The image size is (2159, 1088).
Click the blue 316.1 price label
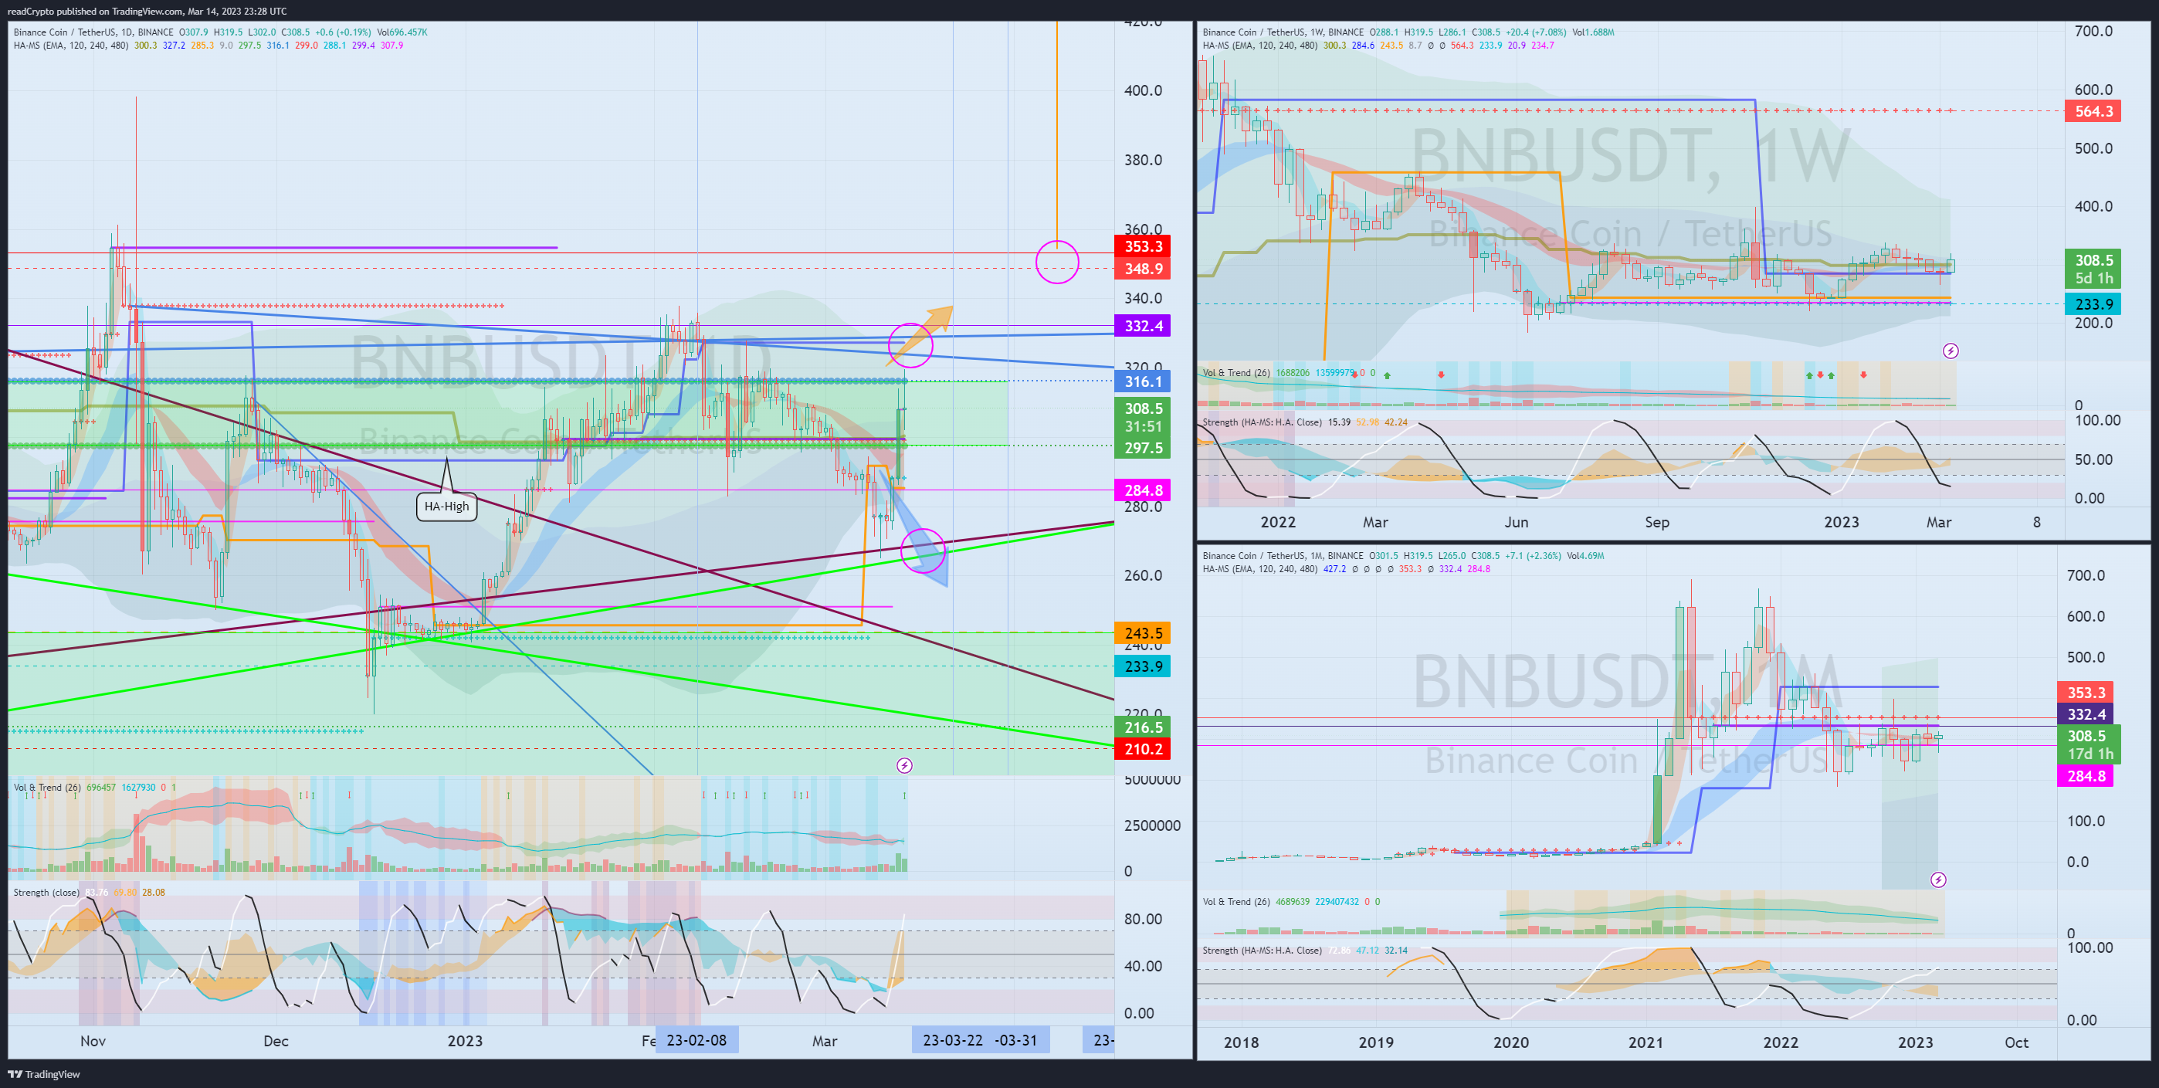[x=1142, y=382]
